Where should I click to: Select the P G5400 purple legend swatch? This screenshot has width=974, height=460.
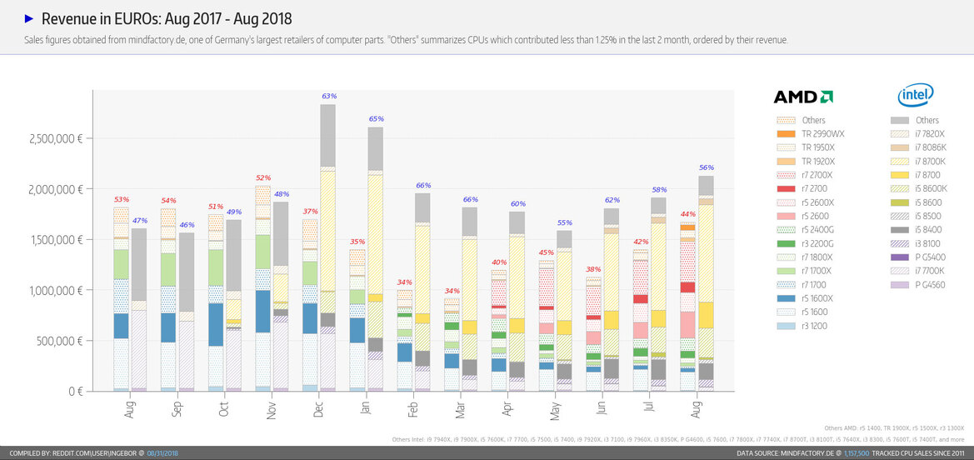click(x=900, y=257)
